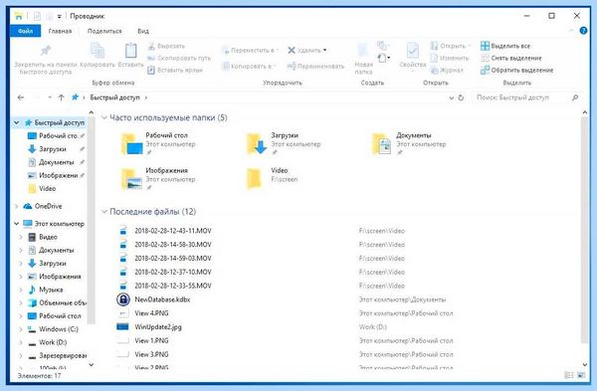
Task: Open the Переместить в dropdown
Action: pyautogui.click(x=250, y=51)
